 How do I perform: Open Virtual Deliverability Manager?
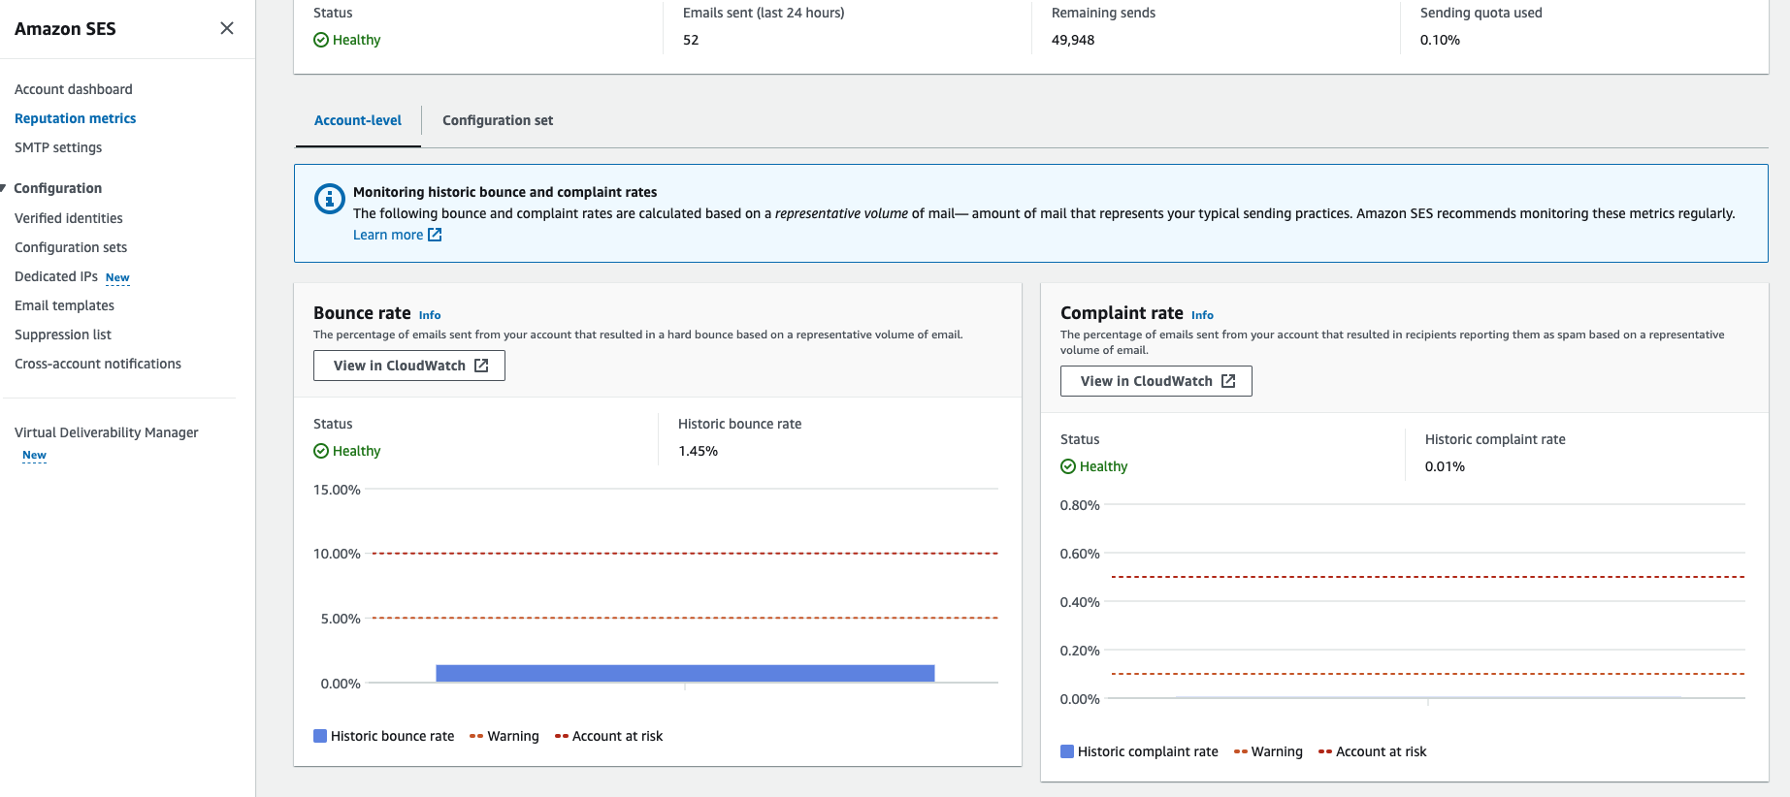pyautogui.click(x=107, y=432)
